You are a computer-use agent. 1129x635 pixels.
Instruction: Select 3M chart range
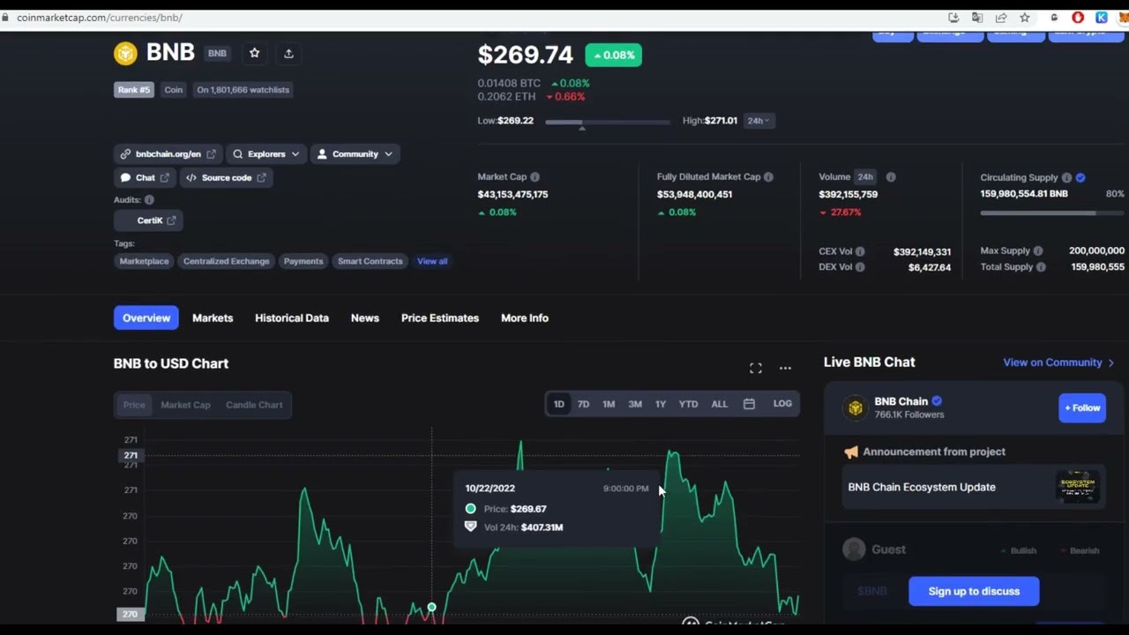[635, 404]
